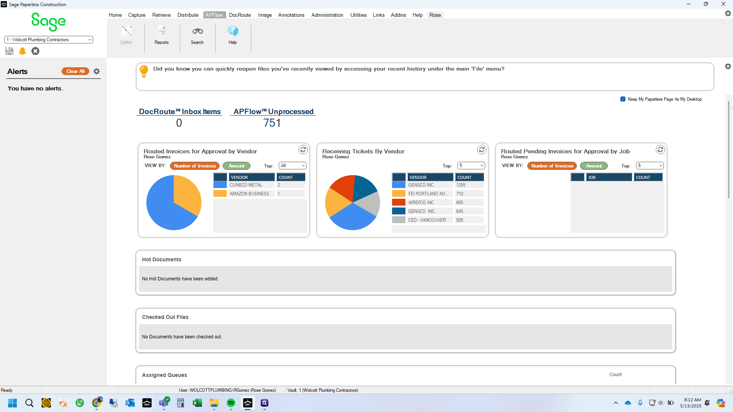Open Outlook from the taskbar
733x412 pixels.
pyautogui.click(x=130, y=403)
